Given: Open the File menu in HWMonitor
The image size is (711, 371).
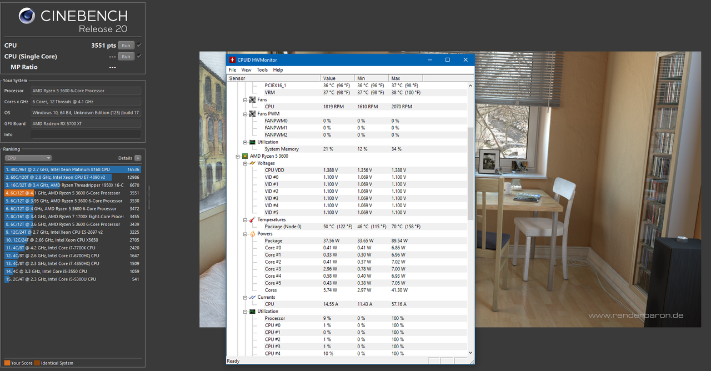Looking at the screenshot, I should click(x=232, y=70).
